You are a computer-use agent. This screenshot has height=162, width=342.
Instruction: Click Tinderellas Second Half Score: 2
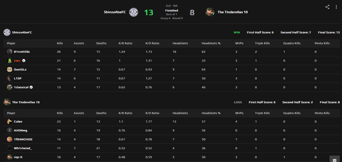coord(298,102)
